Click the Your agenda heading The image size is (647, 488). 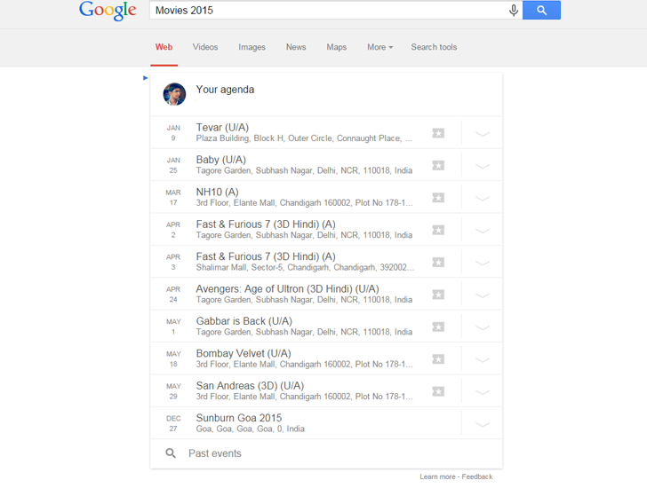[x=225, y=90]
